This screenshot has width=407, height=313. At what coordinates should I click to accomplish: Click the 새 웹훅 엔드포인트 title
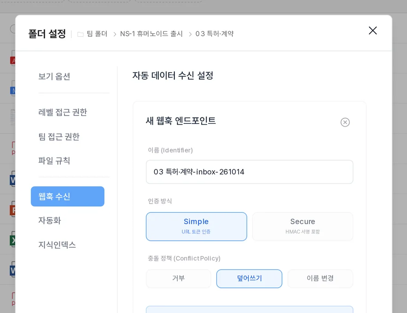[180, 121]
